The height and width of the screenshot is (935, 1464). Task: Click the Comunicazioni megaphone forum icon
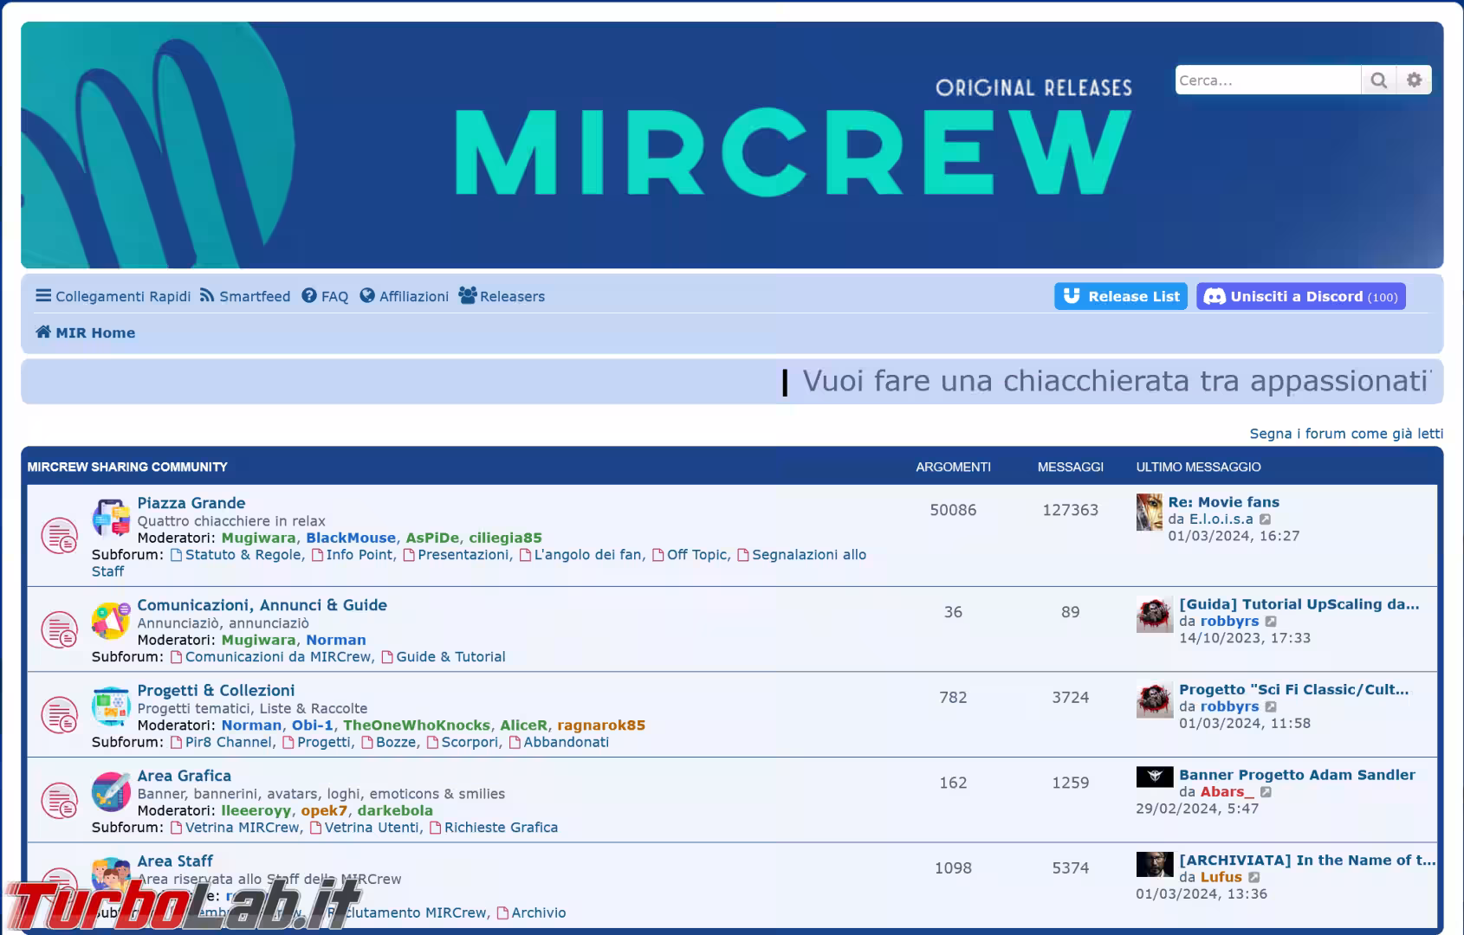(x=111, y=620)
